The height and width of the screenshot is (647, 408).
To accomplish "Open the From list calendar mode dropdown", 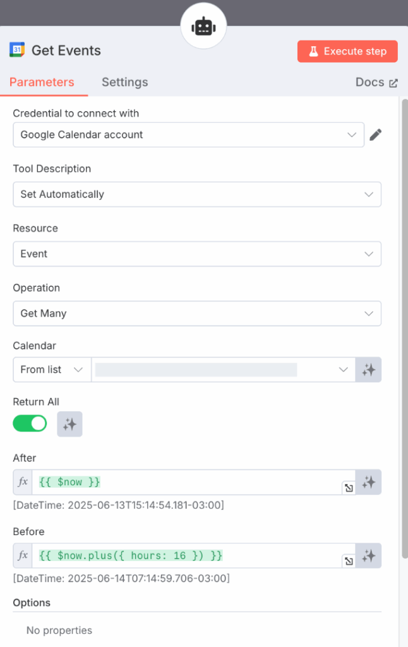I will coord(52,370).
